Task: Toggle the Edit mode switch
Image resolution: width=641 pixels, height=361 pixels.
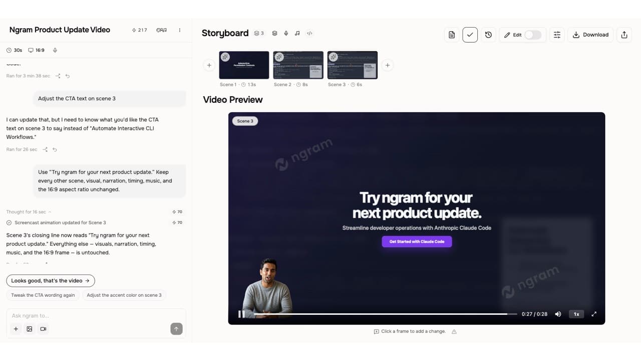Action: (x=533, y=35)
